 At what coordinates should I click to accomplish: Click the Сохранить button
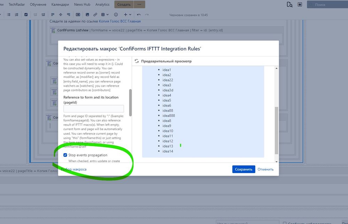[243, 169]
